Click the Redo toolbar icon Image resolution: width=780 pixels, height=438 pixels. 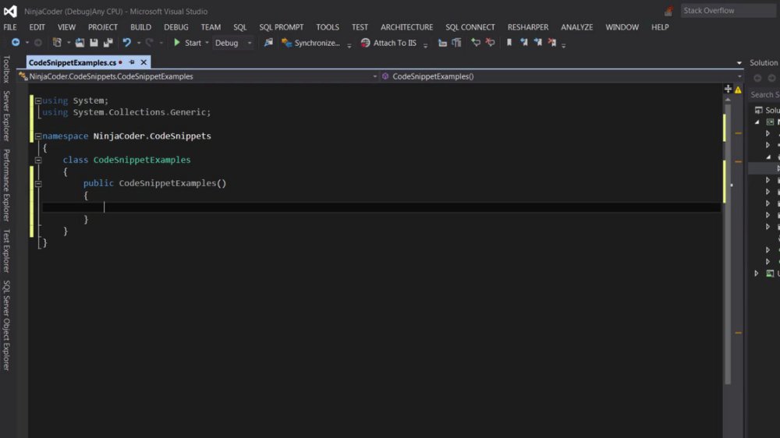149,43
